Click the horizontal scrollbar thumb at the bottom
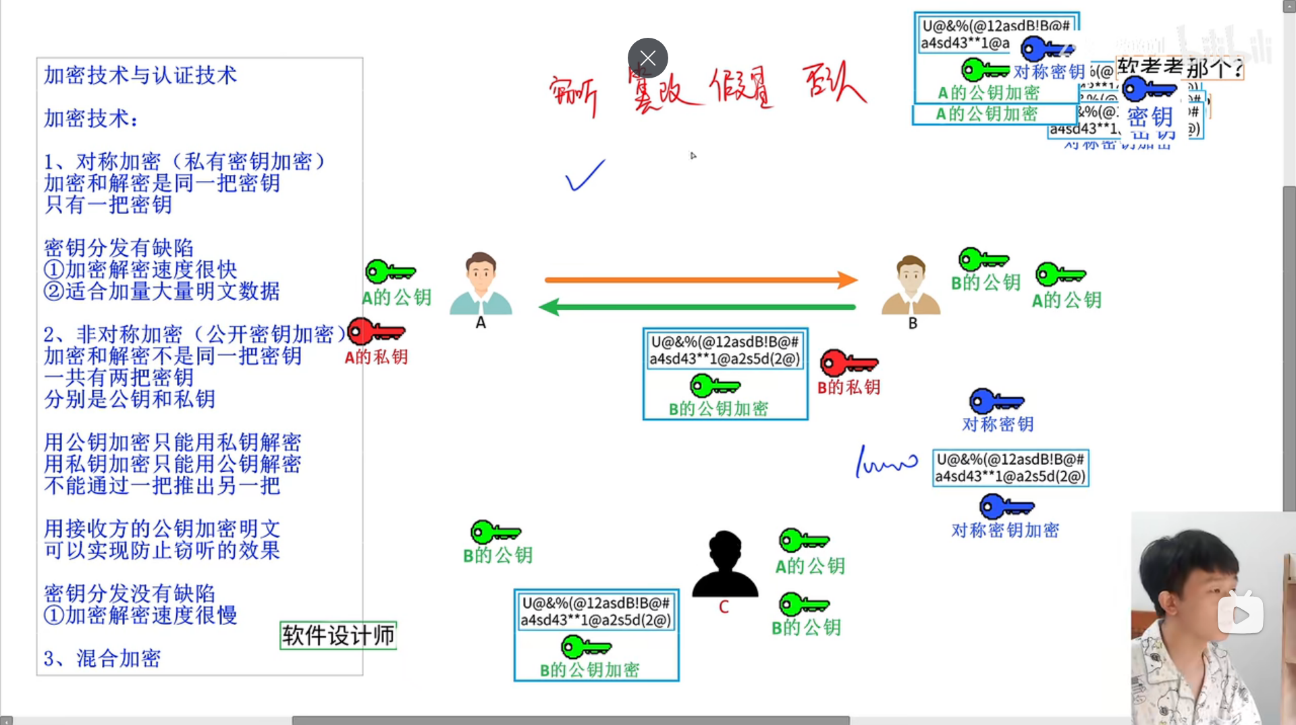This screenshot has height=725, width=1296. (570, 720)
